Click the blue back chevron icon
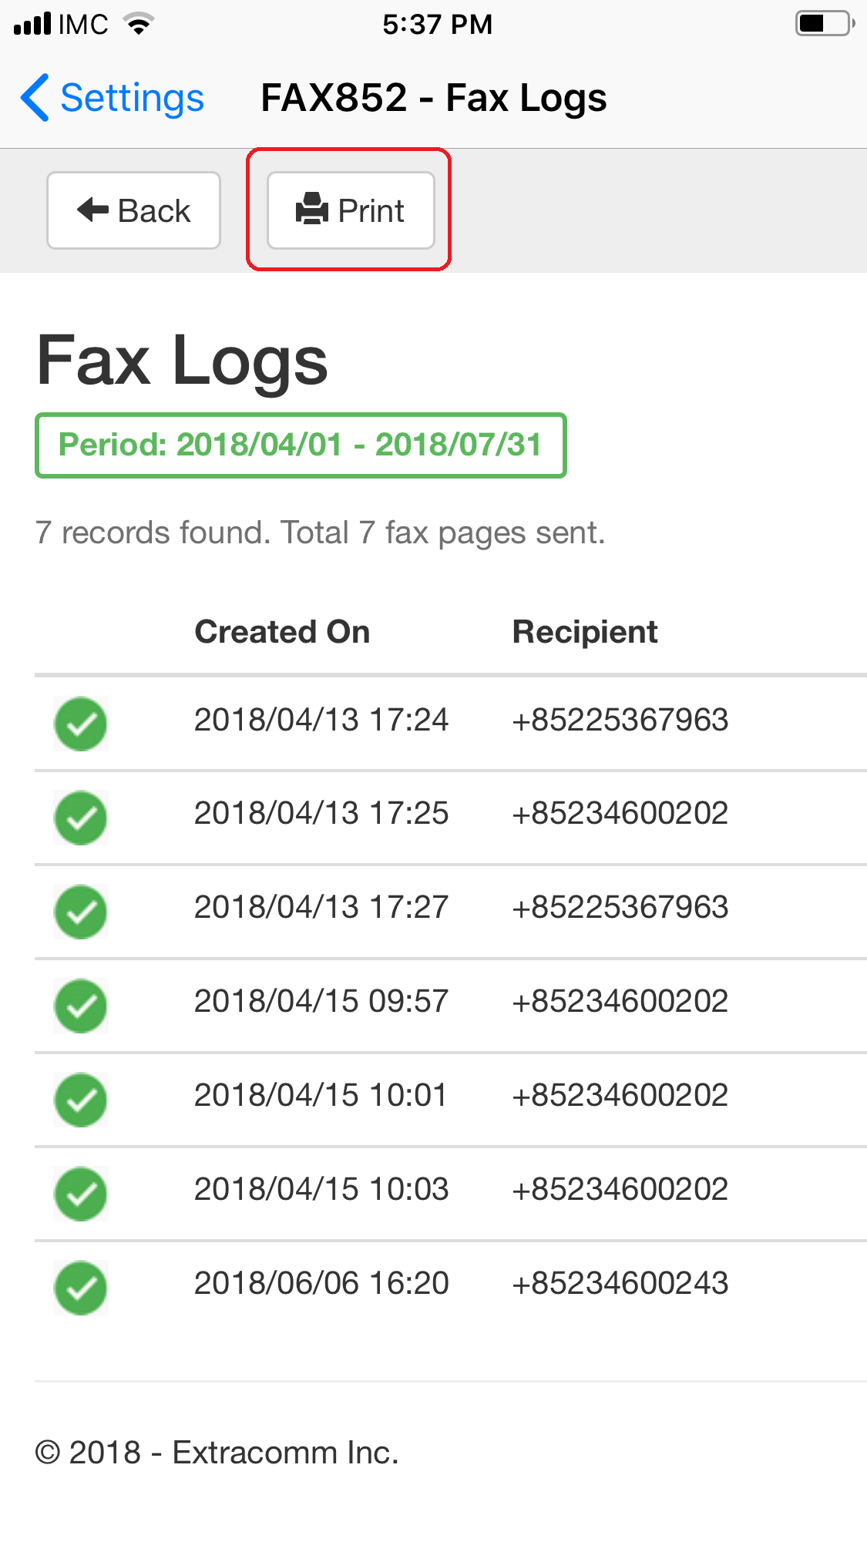This screenshot has width=867, height=1542. coord(35,98)
